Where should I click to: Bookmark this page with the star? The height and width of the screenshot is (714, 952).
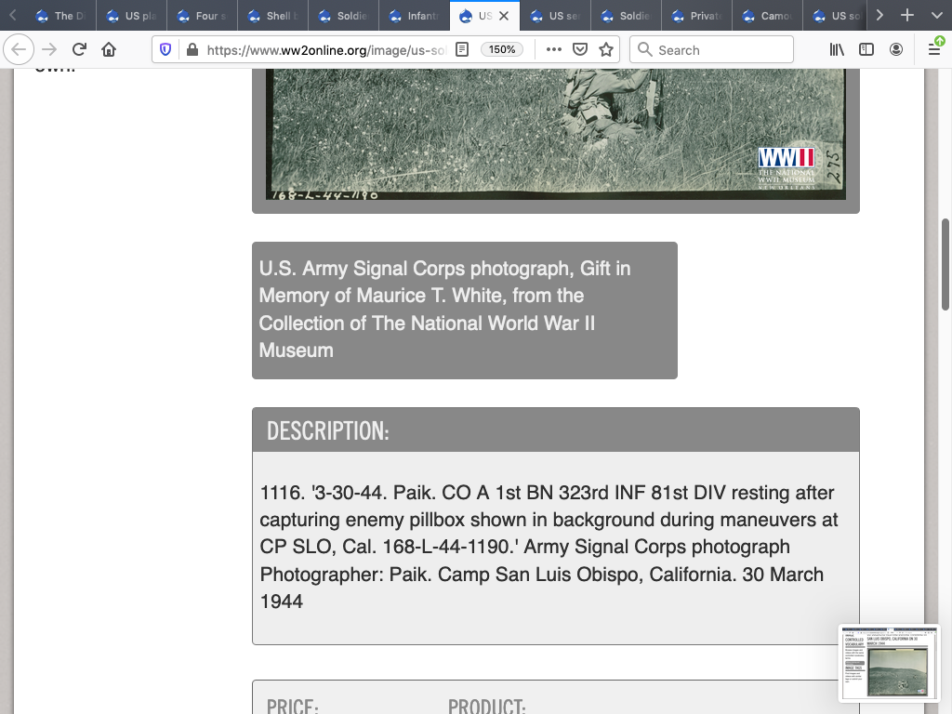[x=606, y=50]
